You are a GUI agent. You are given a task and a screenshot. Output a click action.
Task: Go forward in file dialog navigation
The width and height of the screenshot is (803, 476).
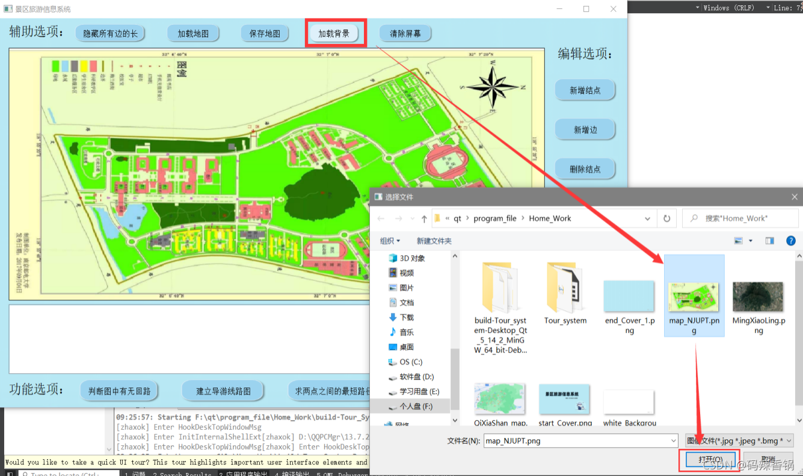pyautogui.click(x=398, y=218)
